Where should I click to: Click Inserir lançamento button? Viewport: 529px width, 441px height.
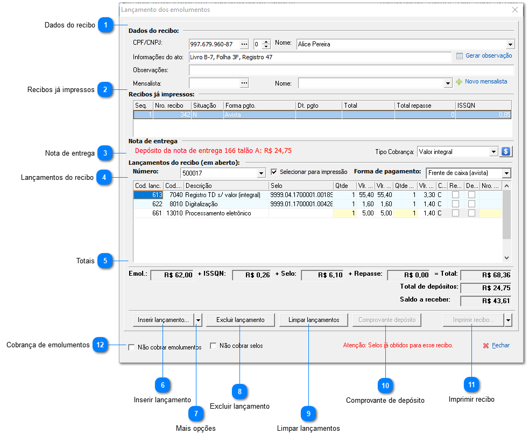pyautogui.click(x=164, y=320)
